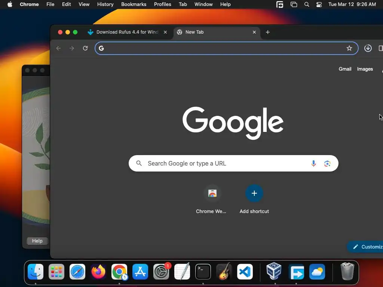Reload the page with the refresh icon
This screenshot has width=383, height=287.
pos(85,48)
